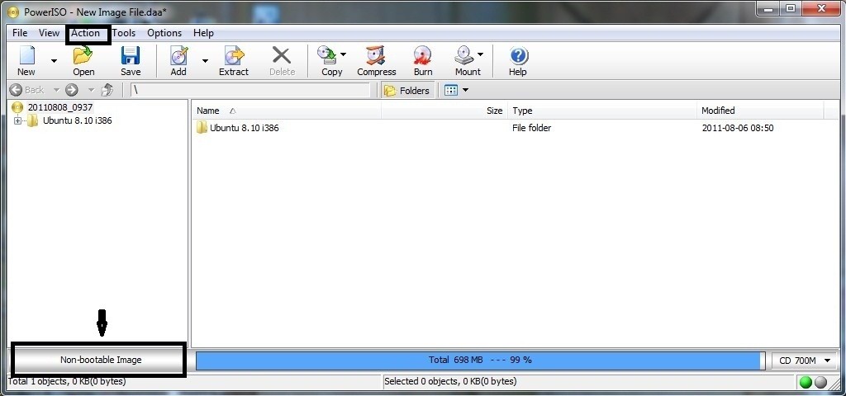Viewport: 846px width, 396px height.
Task: Click Selected 0 objects status bar text
Action: coord(450,381)
